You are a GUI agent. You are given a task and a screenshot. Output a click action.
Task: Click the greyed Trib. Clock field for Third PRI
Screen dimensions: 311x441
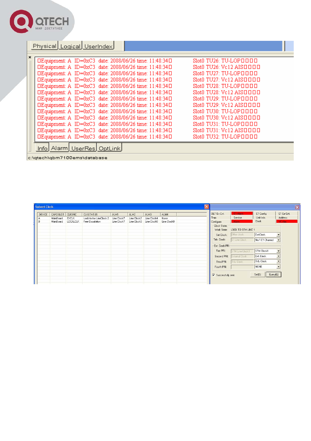tap(242, 262)
